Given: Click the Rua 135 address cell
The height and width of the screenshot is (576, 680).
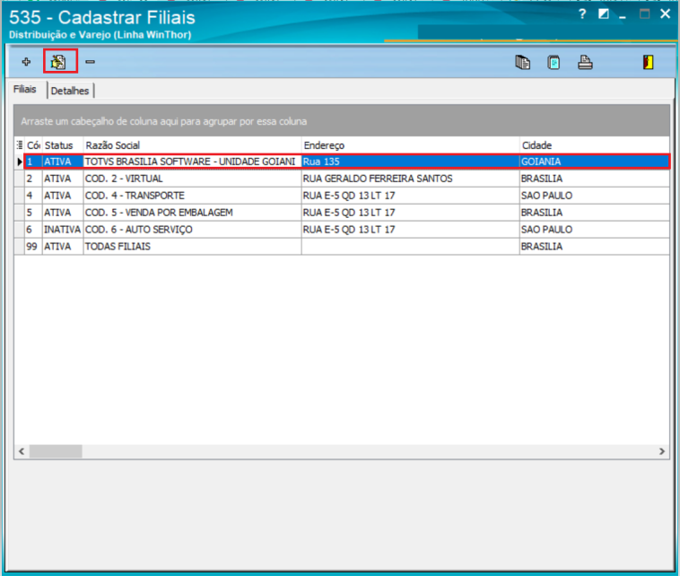Looking at the screenshot, I should click(410, 161).
